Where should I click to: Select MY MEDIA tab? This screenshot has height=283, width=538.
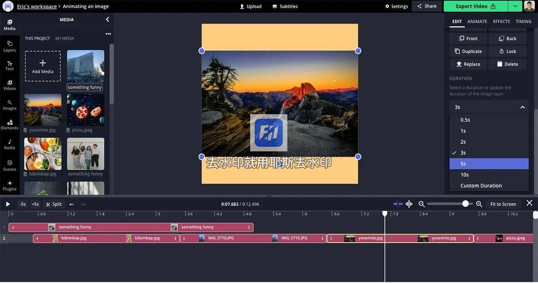[x=65, y=39]
